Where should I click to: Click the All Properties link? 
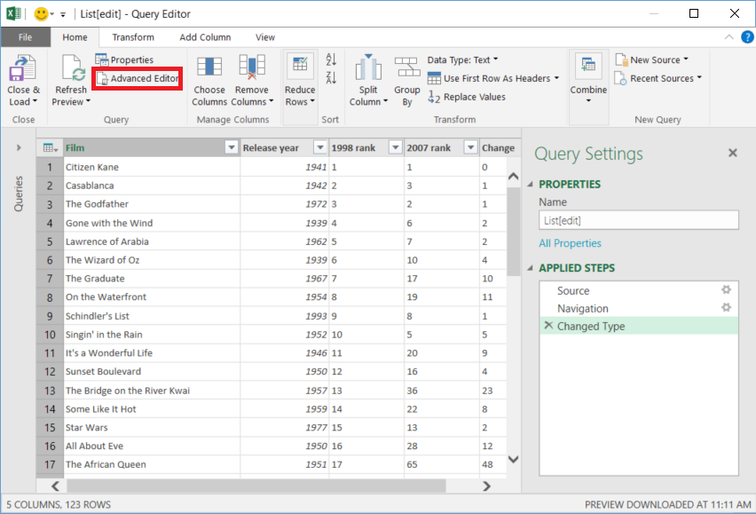click(x=570, y=242)
